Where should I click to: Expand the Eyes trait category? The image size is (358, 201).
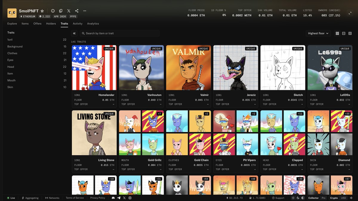[x=37, y=60]
